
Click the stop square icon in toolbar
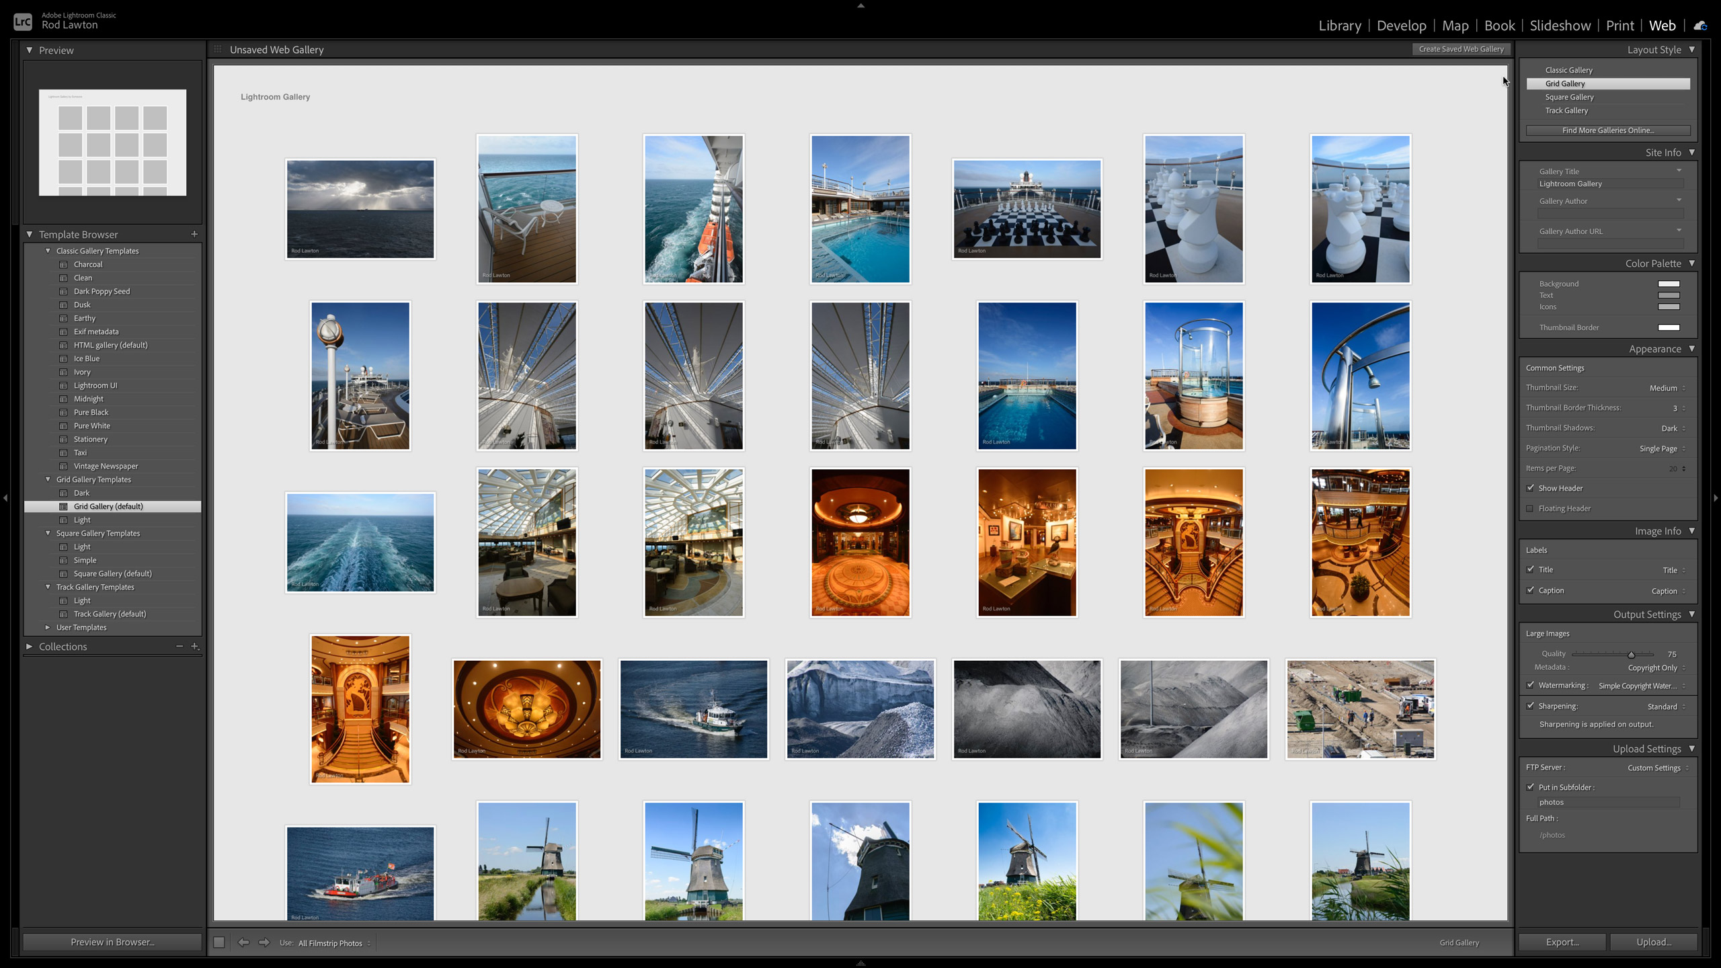pos(219,942)
